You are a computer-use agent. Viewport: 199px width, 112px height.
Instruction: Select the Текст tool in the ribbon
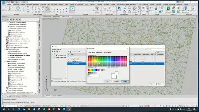tap(104, 9)
